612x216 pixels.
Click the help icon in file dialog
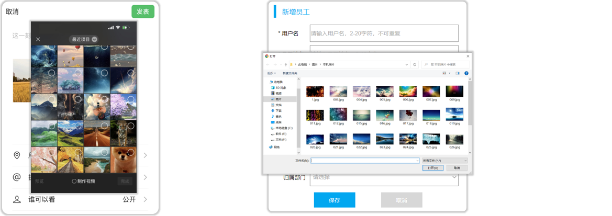coord(466,73)
